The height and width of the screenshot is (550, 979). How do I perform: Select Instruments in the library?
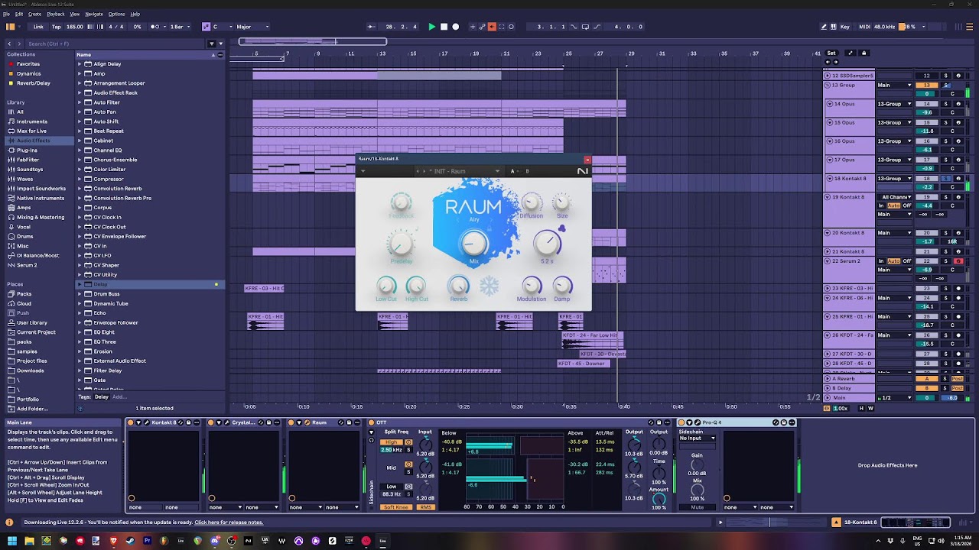point(32,121)
